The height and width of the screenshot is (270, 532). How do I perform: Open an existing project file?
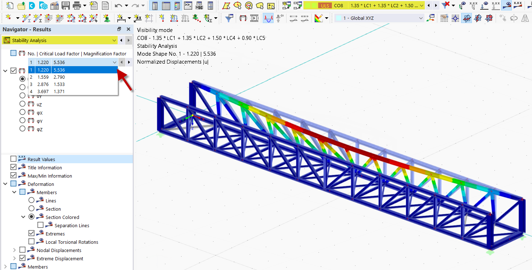click(21, 5)
